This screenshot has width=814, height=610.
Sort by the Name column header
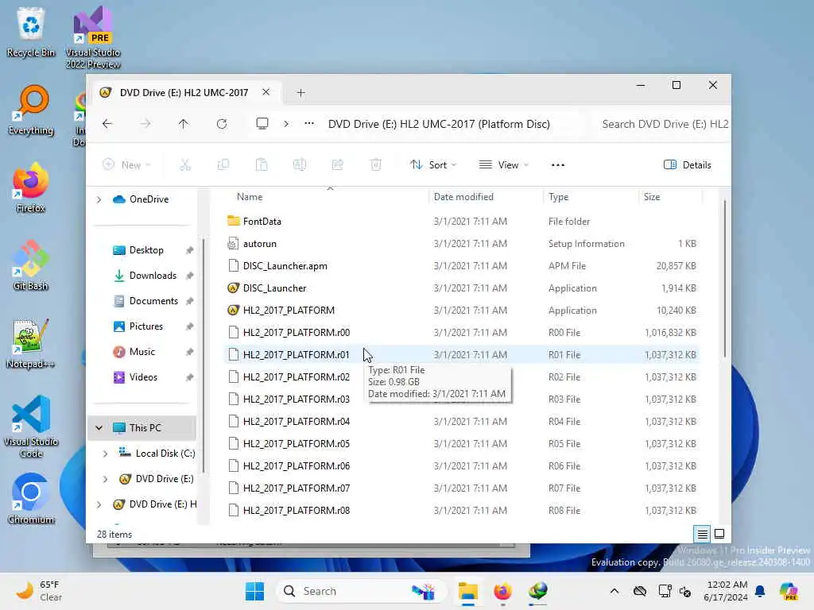[x=250, y=197]
